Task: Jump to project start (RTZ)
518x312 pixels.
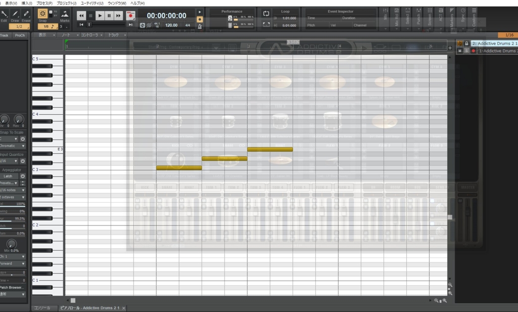Action: click(81, 25)
